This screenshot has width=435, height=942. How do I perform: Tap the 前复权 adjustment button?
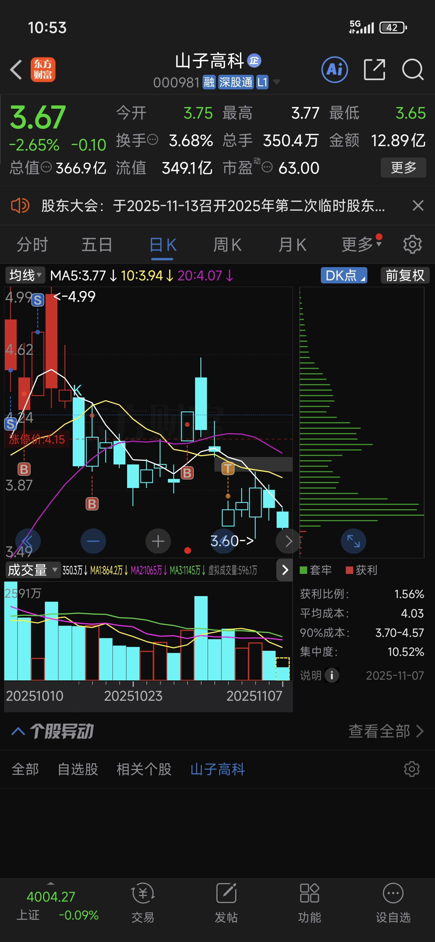pyautogui.click(x=405, y=275)
